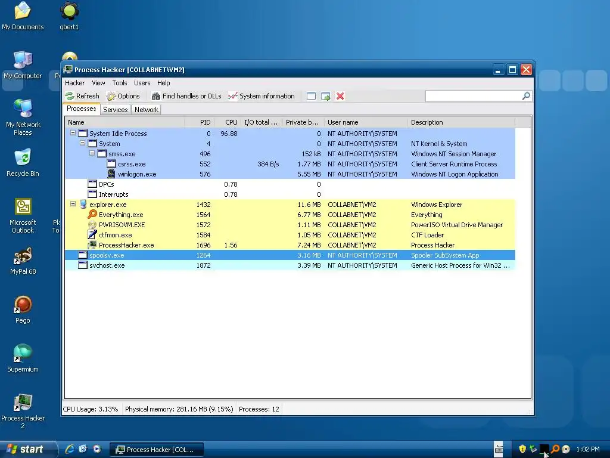The image size is (610, 458).
Task: Select the DPCs row
Action: [290, 184]
